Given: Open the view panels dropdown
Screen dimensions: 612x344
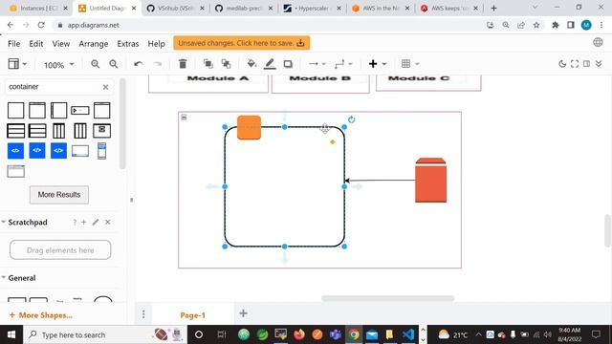Looking at the screenshot, I should pos(17,64).
